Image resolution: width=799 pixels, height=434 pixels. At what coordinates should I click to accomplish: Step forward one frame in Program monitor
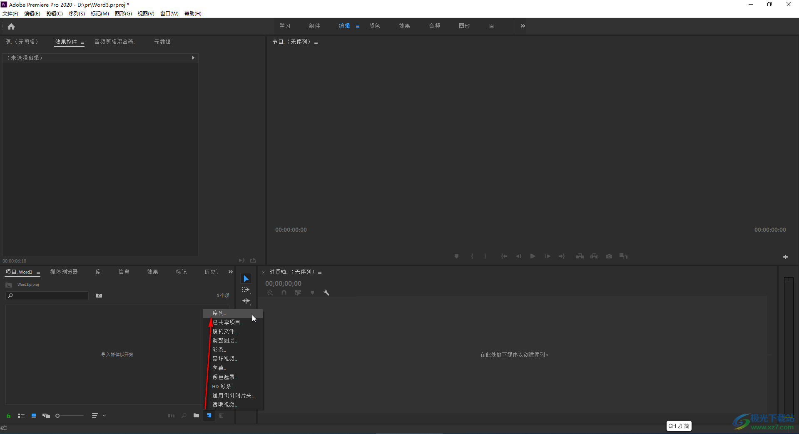click(x=548, y=256)
